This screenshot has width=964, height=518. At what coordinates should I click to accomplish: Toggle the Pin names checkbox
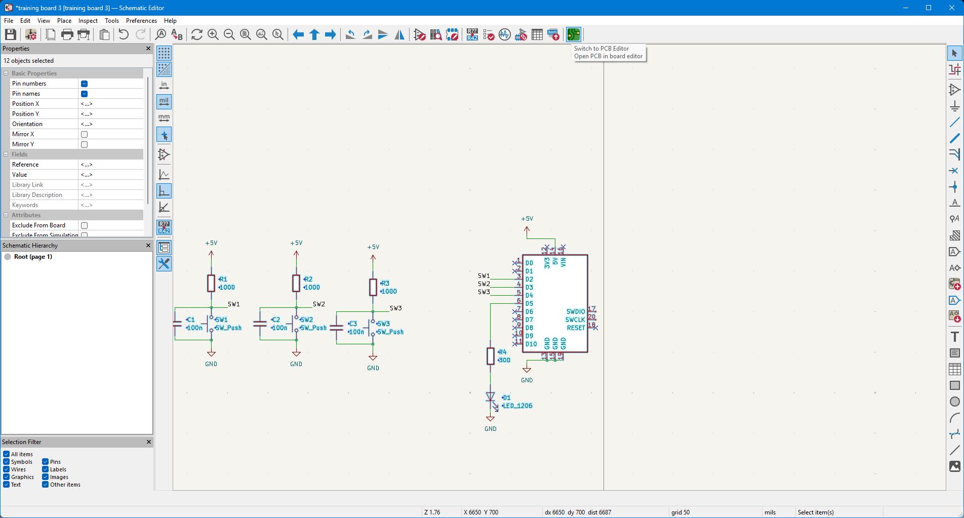pos(85,94)
